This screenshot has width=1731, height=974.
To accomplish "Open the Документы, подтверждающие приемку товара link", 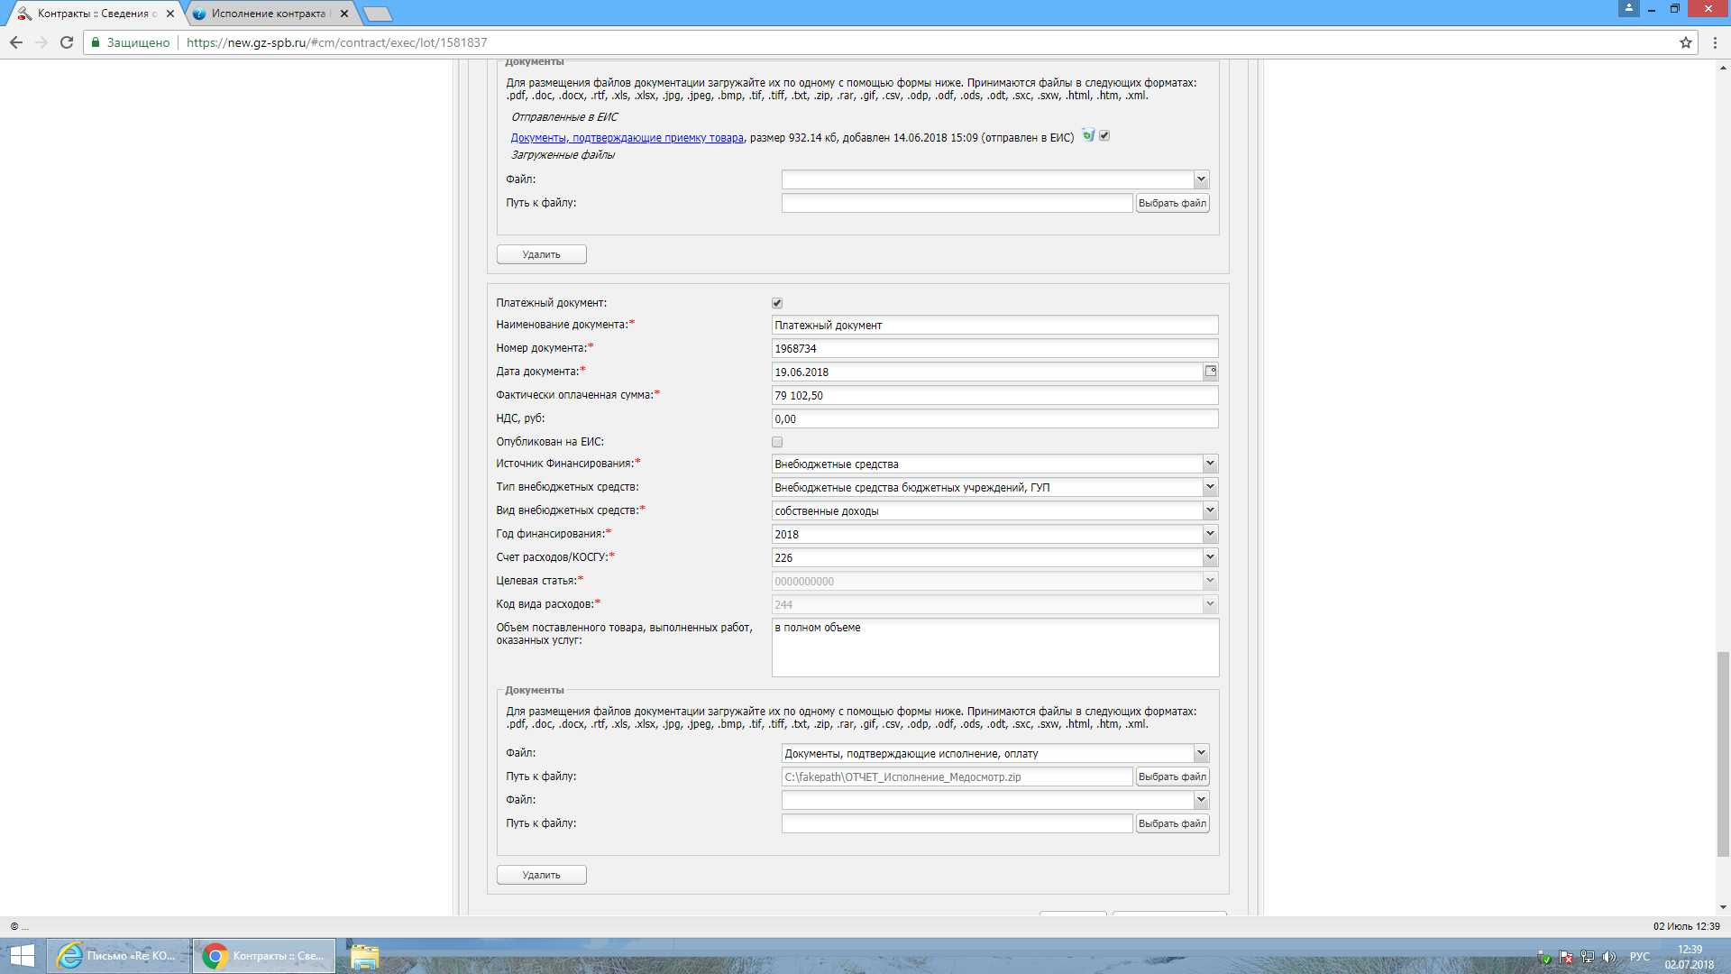I will (x=627, y=138).
